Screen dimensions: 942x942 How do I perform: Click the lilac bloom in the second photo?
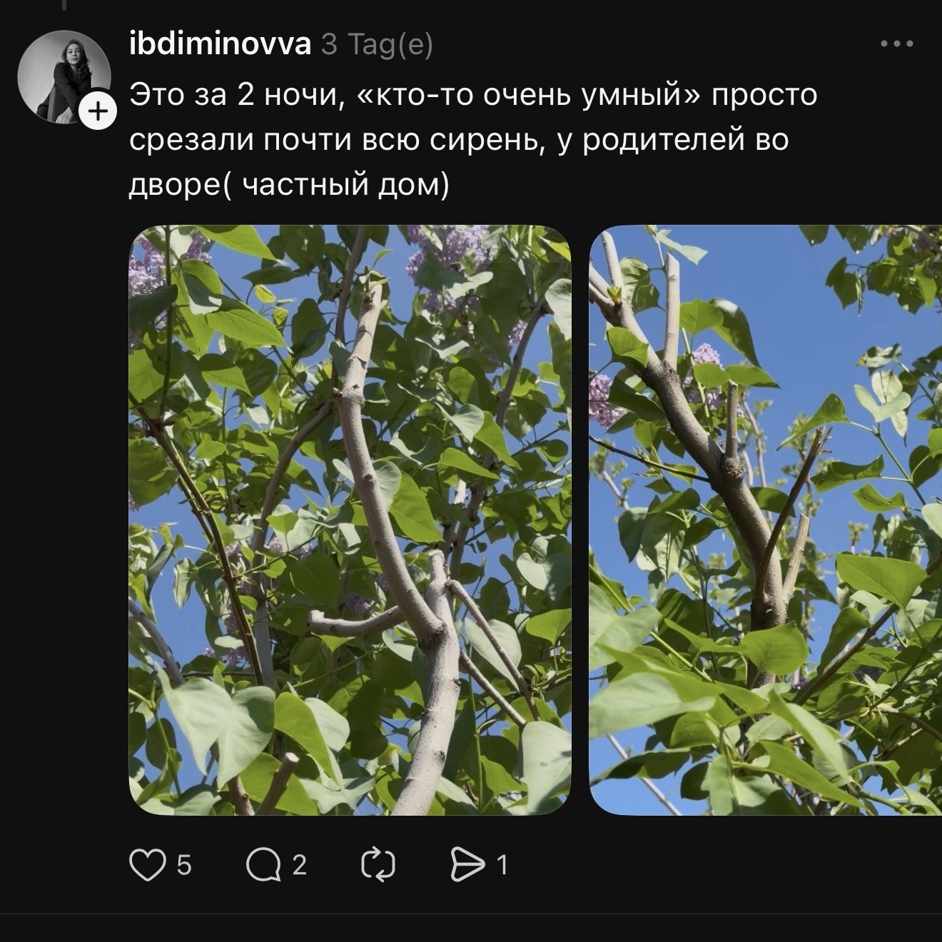703,355
